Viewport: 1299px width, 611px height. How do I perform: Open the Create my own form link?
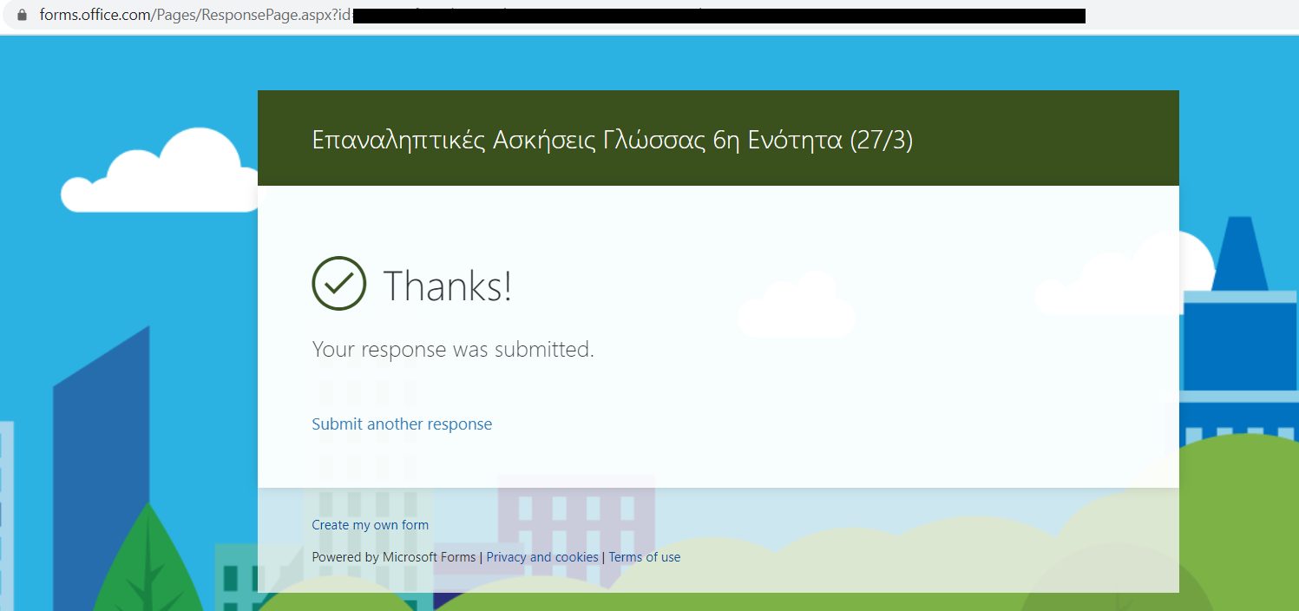click(x=371, y=525)
